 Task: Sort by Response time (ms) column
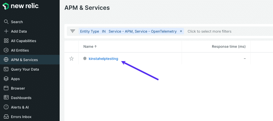pyautogui.click(x=228, y=47)
